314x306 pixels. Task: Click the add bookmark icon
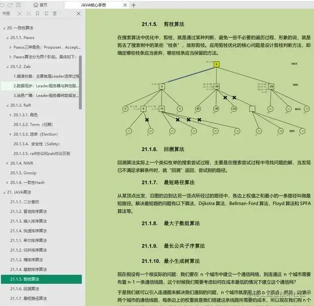click(37, 13)
